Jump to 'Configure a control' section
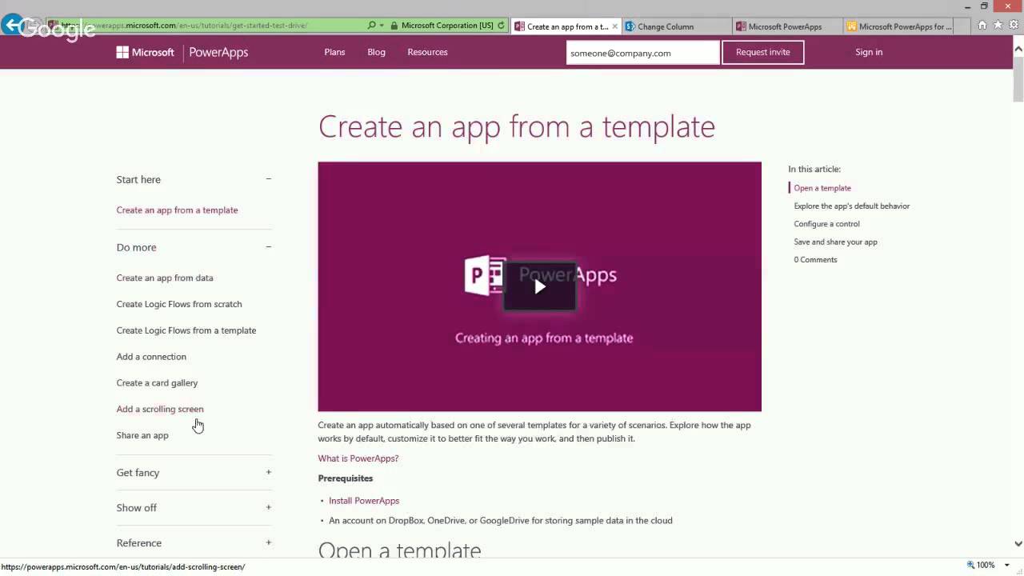Image resolution: width=1024 pixels, height=576 pixels. coord(826,224)
